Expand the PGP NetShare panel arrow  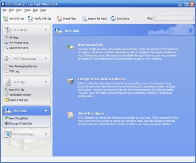46,134
